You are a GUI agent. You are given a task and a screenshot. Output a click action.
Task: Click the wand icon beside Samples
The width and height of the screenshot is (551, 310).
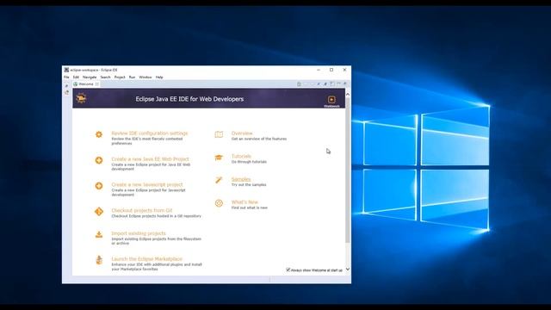(x=219, y=180)
